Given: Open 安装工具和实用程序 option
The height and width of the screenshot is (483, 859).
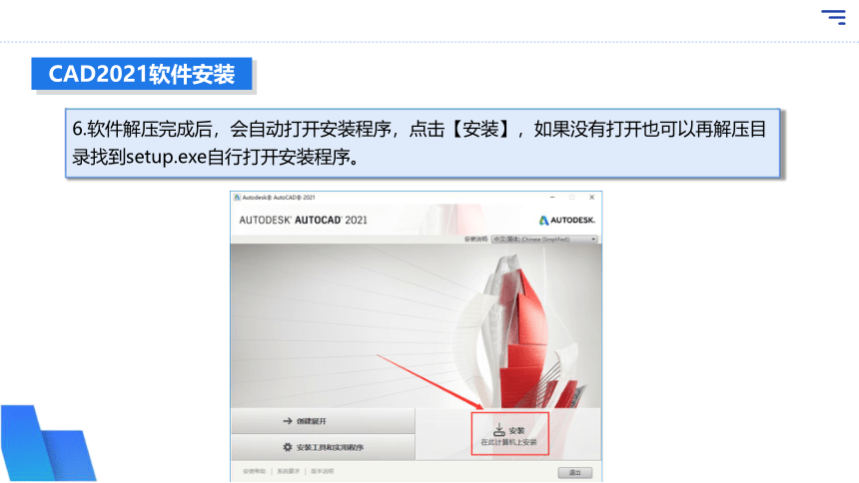Looking at the screenshot, I should tap(323, 447).
